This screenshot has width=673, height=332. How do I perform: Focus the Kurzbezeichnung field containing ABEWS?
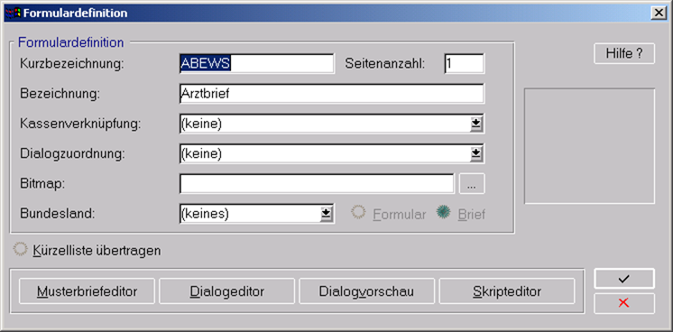pyautogui.click(x=257, y=63)
